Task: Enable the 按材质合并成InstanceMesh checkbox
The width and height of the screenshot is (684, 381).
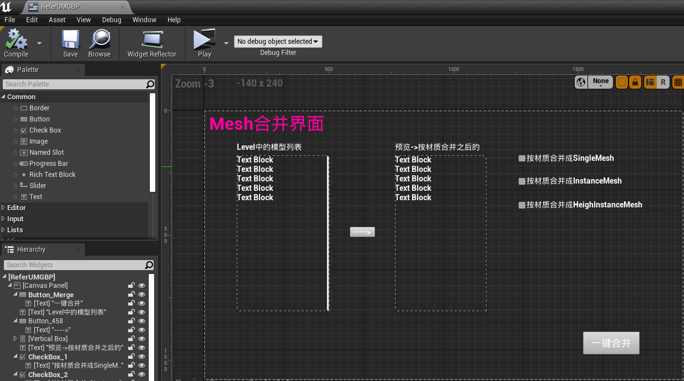Action: (521, 181)
